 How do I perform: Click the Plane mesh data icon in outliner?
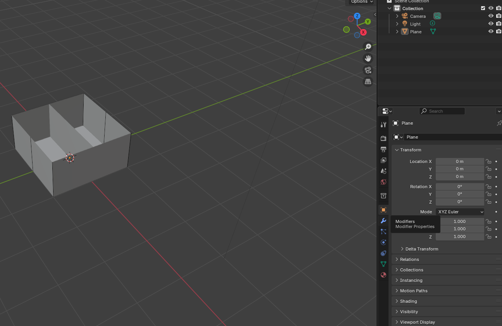click(433, 31)
